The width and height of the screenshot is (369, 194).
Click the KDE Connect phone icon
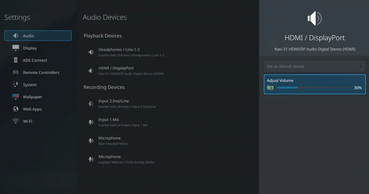(x=16, y=60)
